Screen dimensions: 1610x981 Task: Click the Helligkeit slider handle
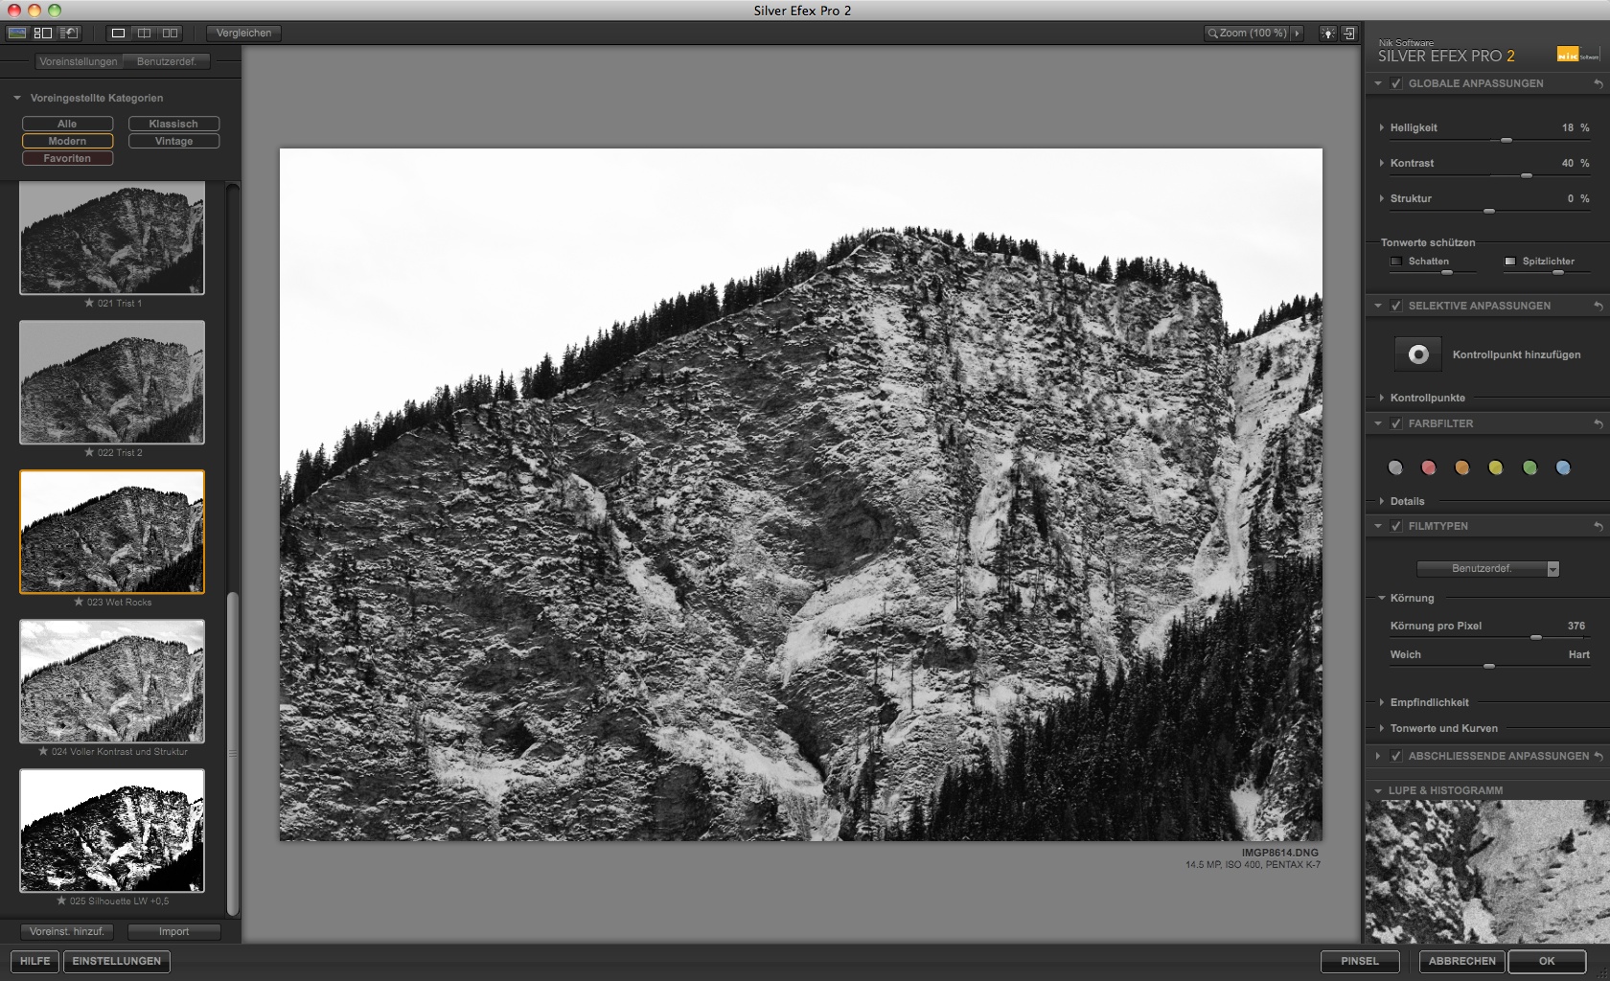1506,140
